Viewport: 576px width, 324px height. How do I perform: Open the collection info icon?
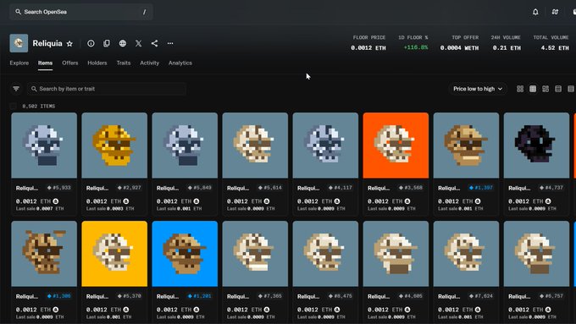point(91,43)
